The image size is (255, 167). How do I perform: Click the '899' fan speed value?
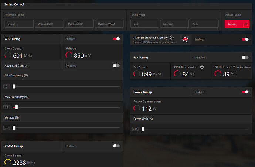pos(146,74)
